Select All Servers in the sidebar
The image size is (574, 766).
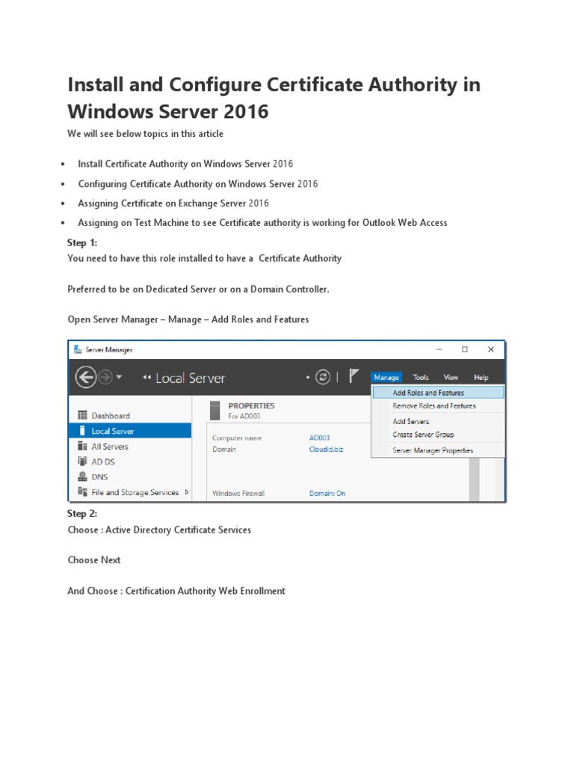point(130,446)
